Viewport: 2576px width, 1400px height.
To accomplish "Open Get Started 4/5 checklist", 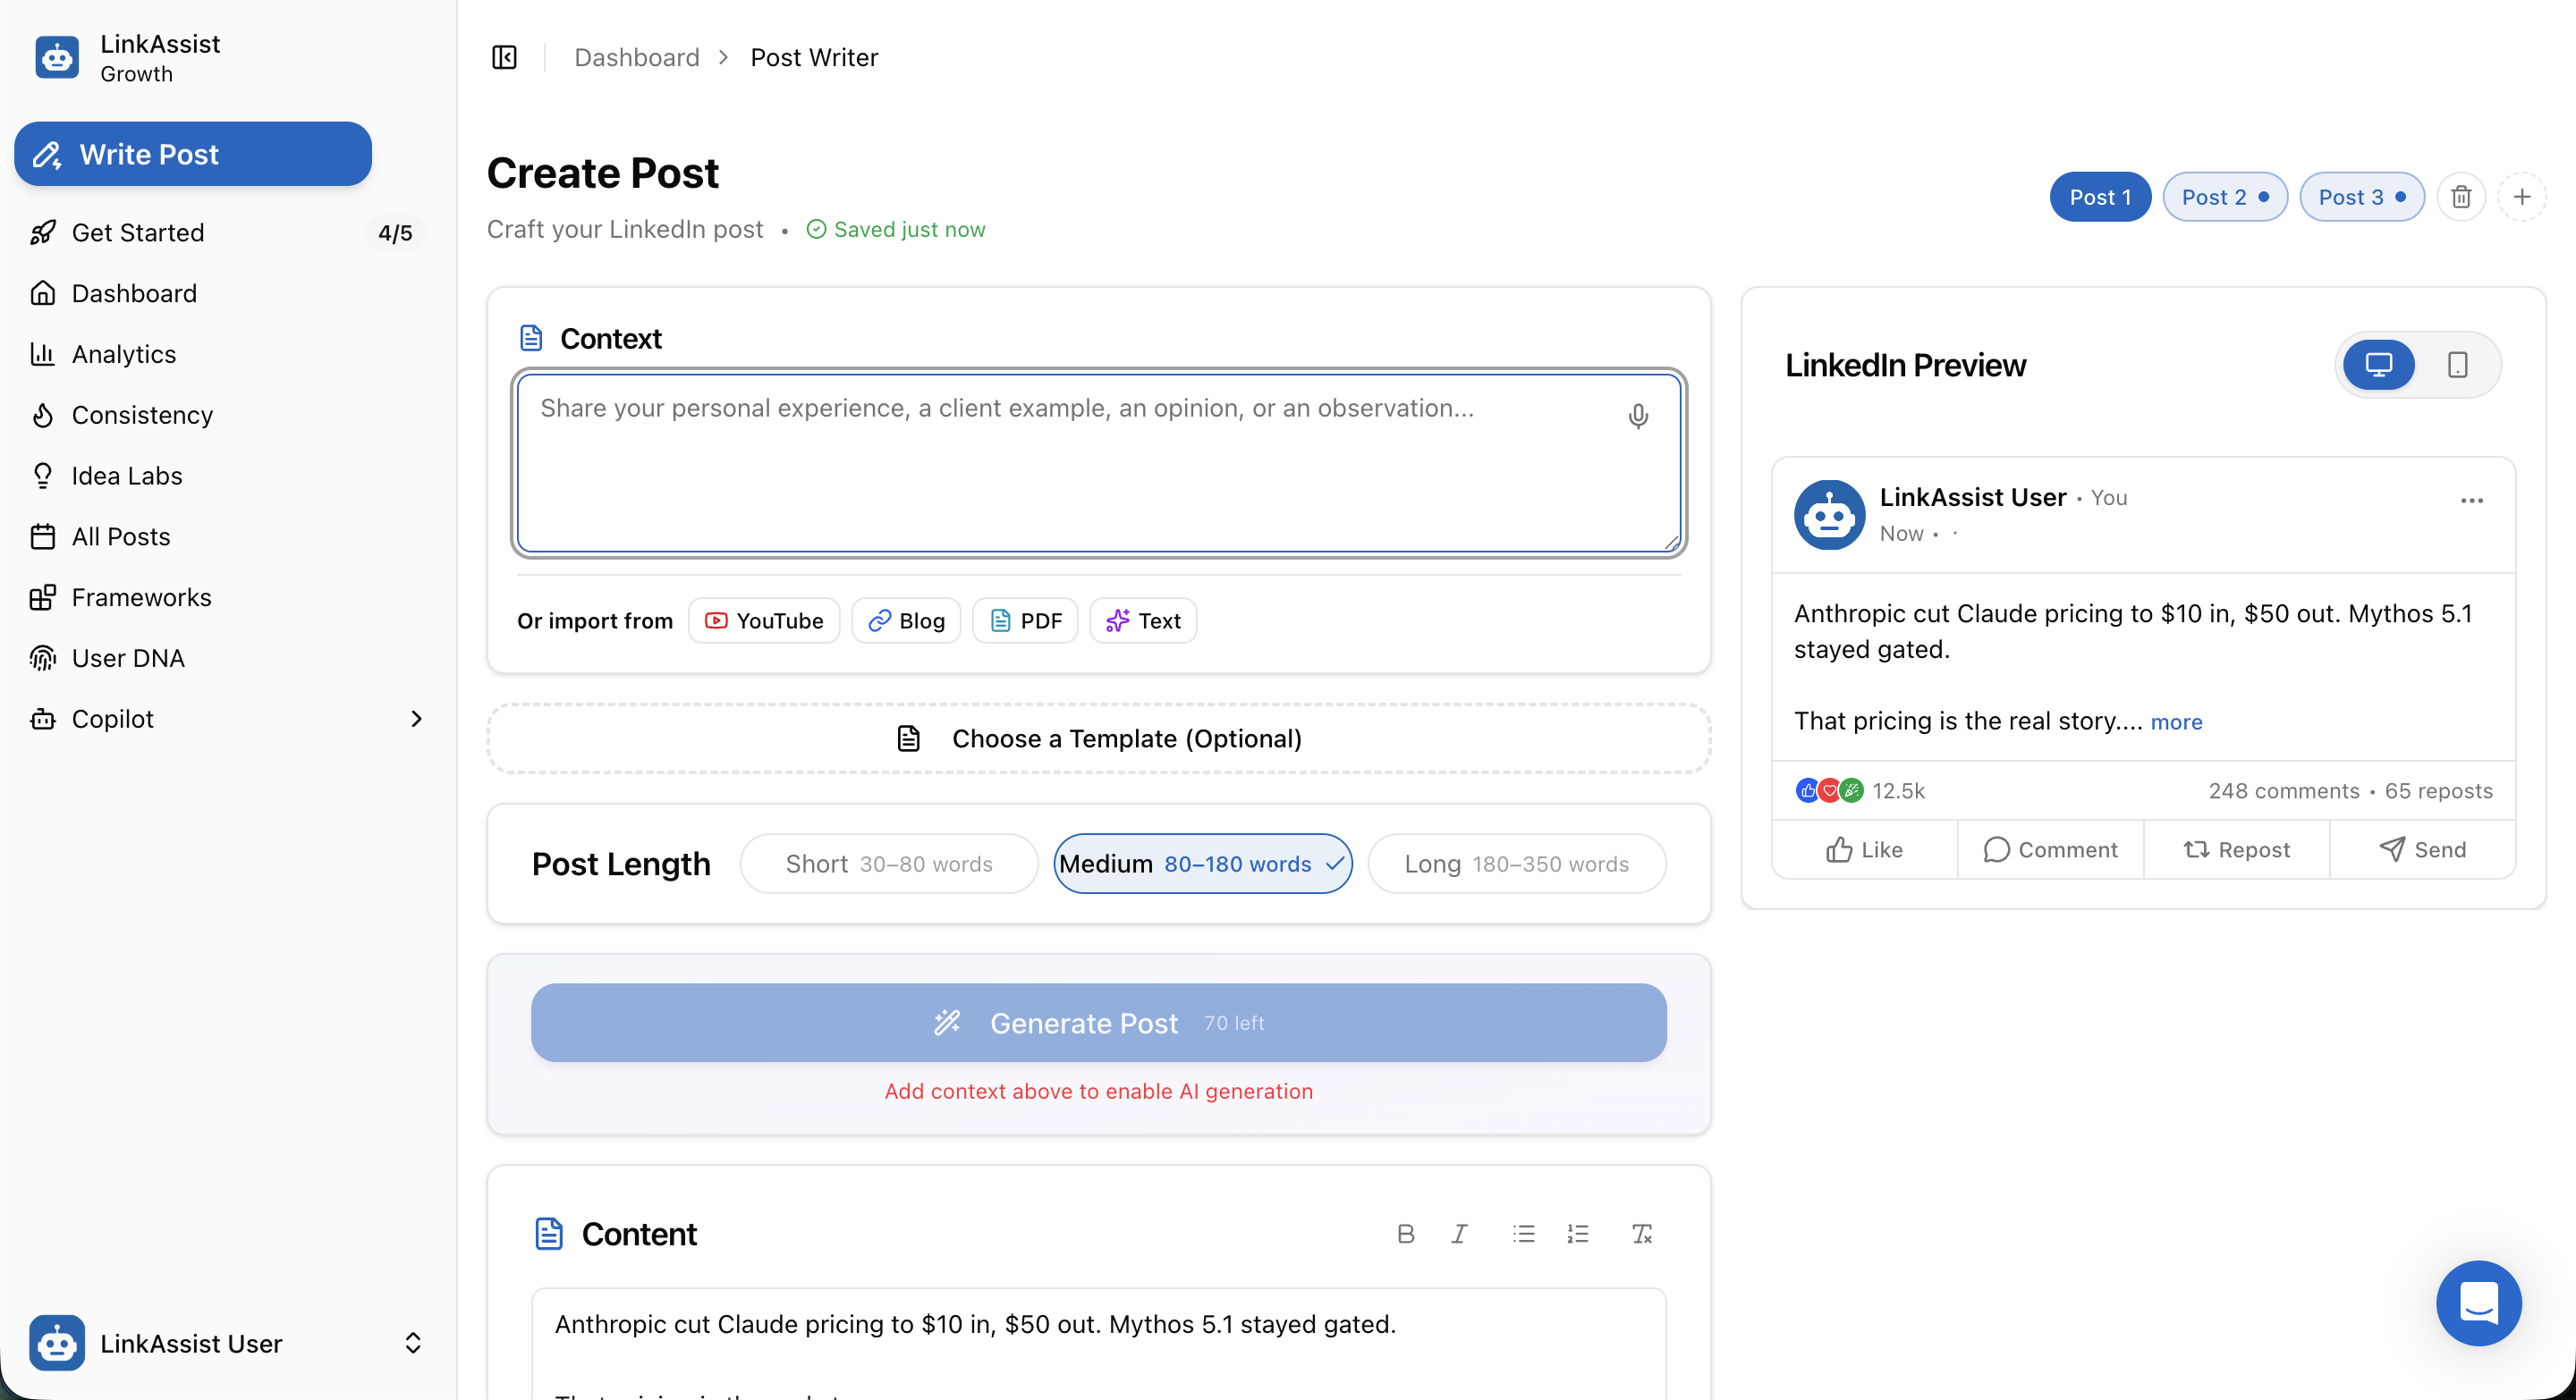I will (x=228, y=232).
